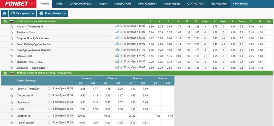
Task: Open statistics chart icon for Ахмат — Локомотив М
Action: 117,26
